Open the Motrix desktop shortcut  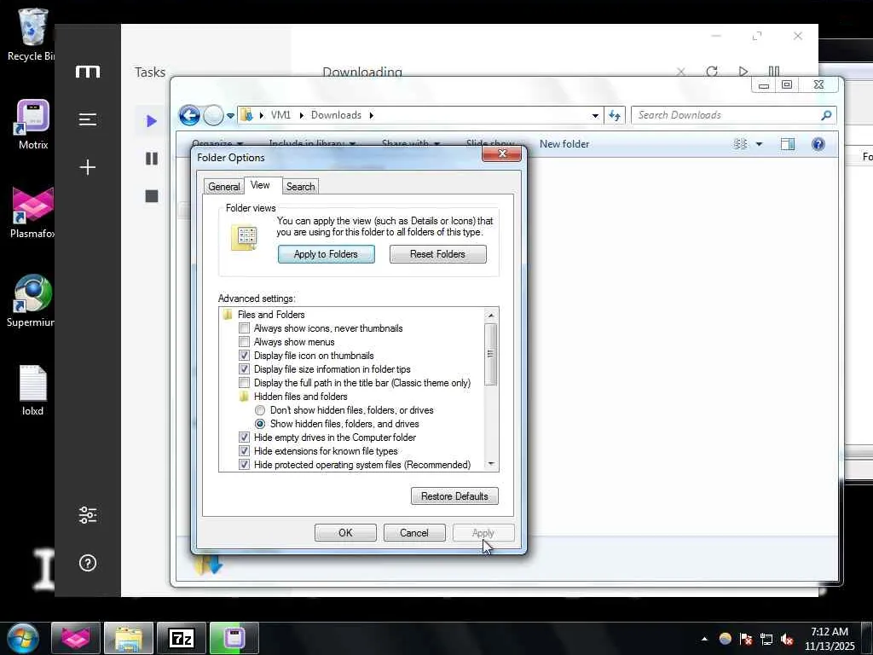(33, 125)
